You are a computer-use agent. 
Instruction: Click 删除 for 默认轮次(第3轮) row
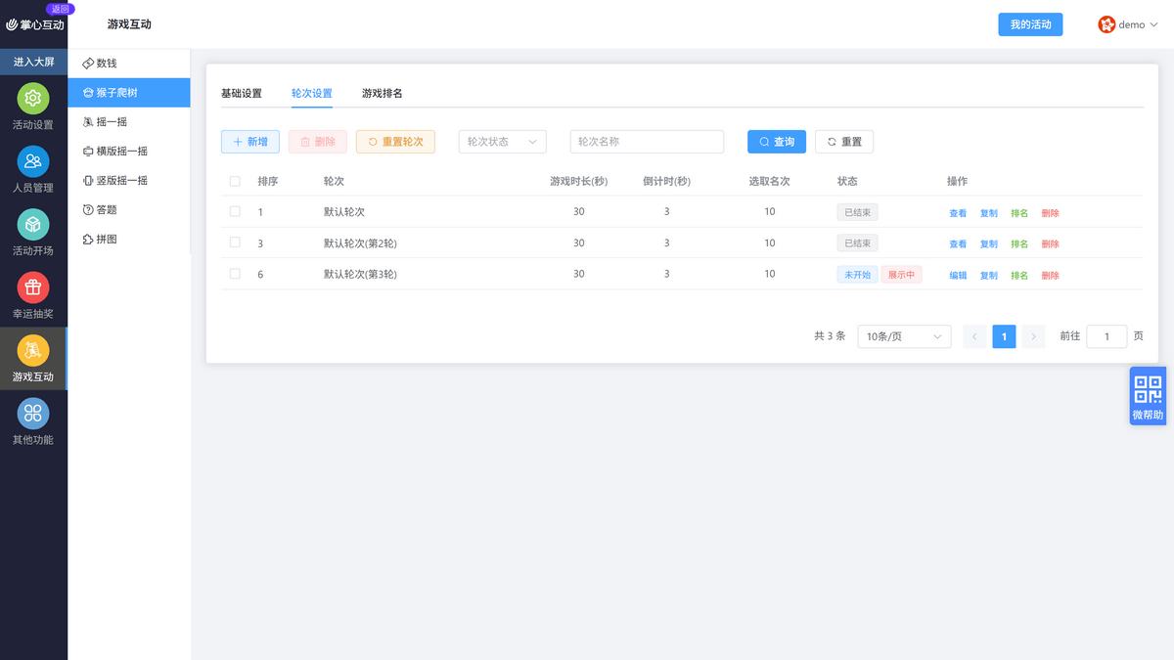coord(1051,276)
